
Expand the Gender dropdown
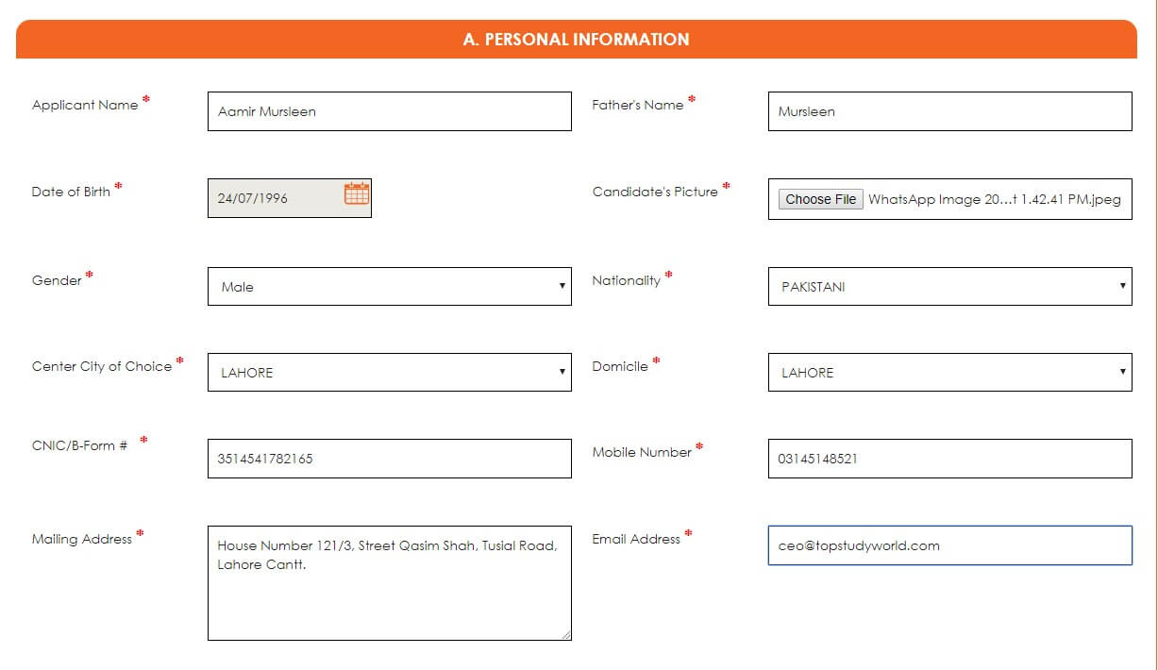(x=389, y=287)
